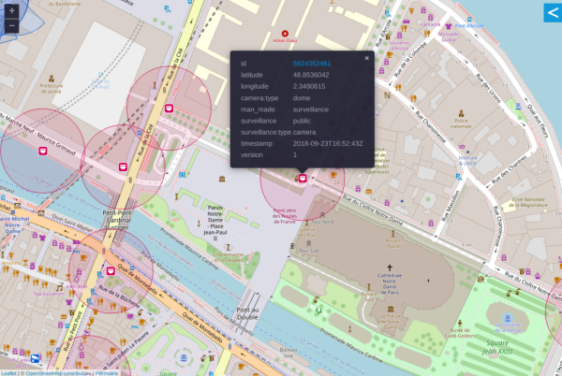
Task: Open the Leaflet attribution link
Action: point(8,373)
